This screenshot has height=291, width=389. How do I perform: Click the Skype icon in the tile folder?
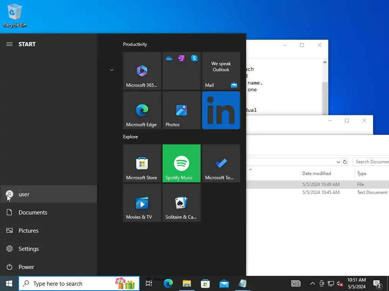pos(194,58)
